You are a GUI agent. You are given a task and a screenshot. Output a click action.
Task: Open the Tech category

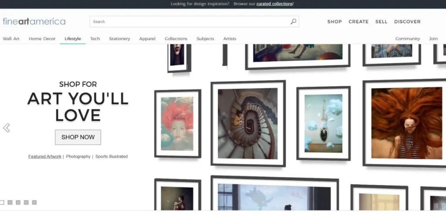[95, 39]
